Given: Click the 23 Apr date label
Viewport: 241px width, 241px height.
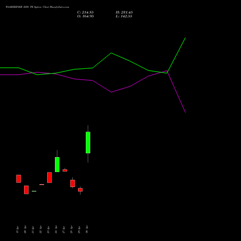Looking at the screenshot, I should (x=48, y=229).
